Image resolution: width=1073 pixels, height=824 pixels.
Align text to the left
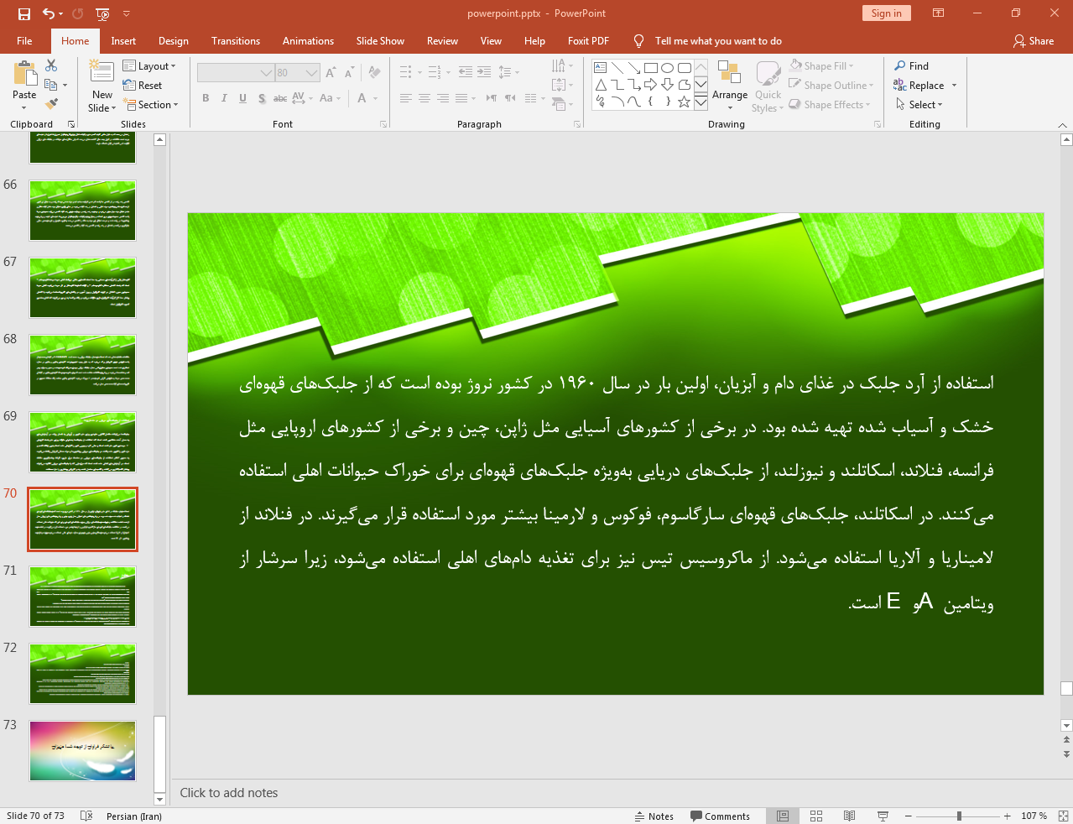406,98
